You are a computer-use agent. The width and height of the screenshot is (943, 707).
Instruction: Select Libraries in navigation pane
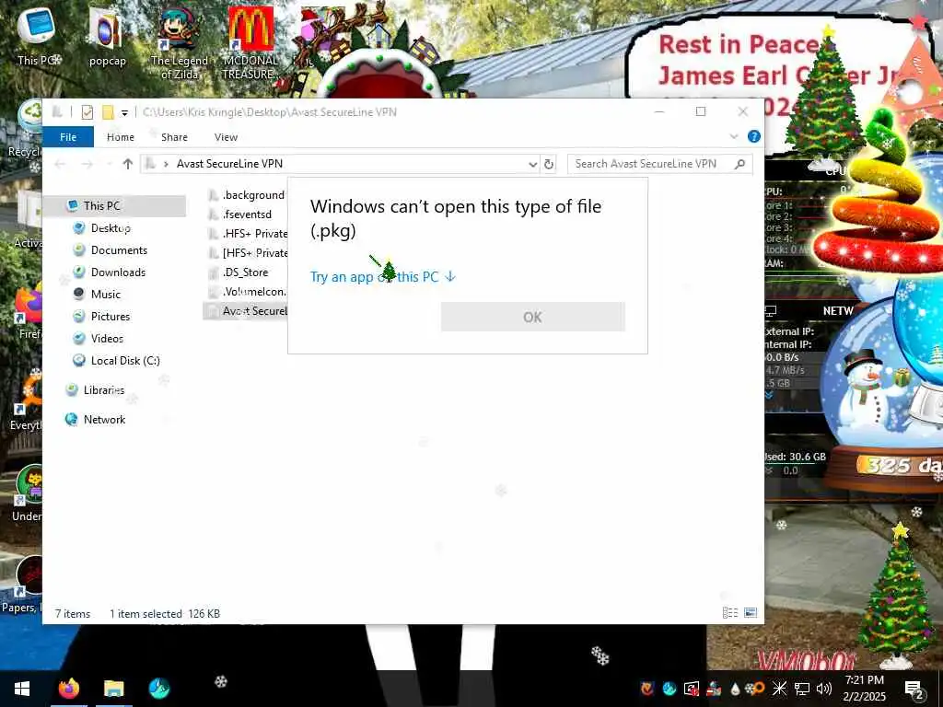coord(103,390)
